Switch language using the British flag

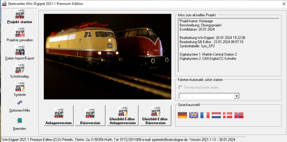click(x=193, y=115)
